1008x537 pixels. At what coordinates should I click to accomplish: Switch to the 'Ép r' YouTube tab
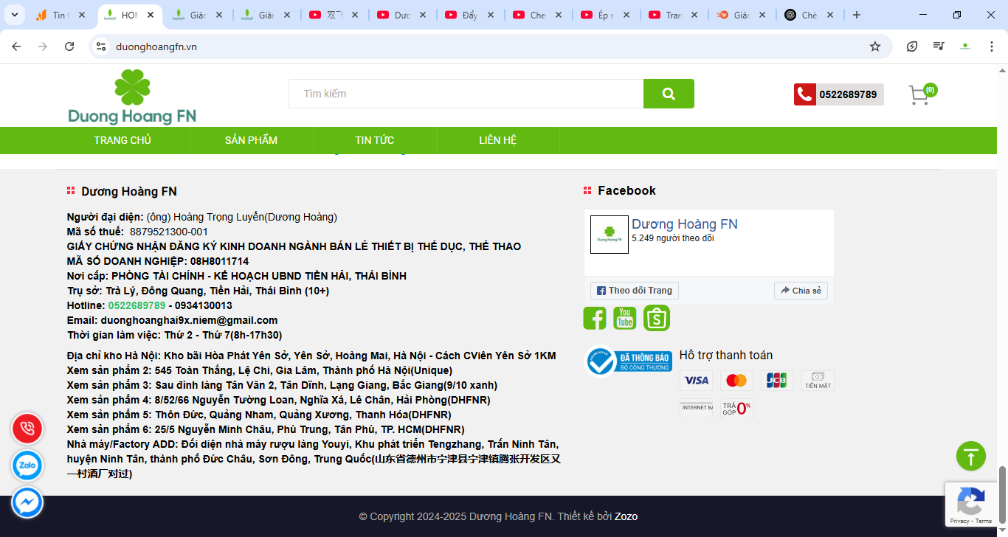point(604,15)
